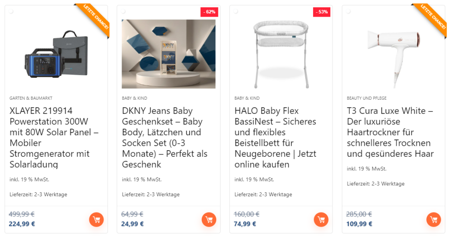This screenshot has height=238, width=451.
Task: Click 'Letzte Chance' ribbon on T3 Cura card
Action: pos(432,18)
